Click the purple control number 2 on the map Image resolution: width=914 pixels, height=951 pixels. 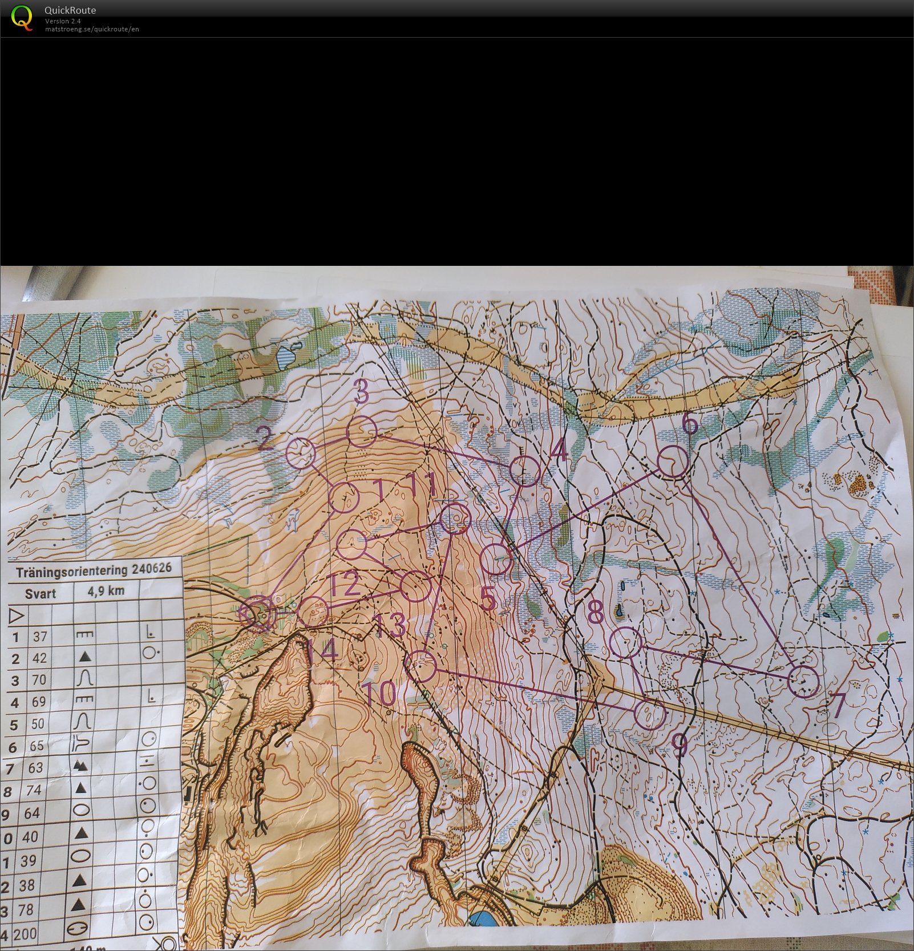tap(265, 439)
